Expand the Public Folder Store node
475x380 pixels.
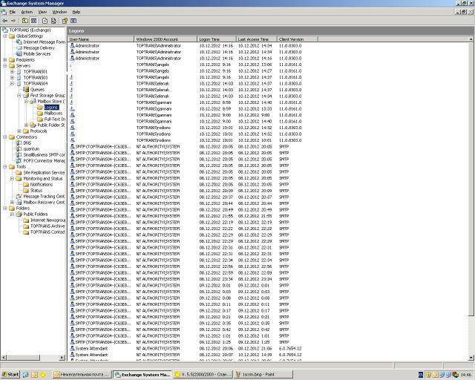click(27, 125)
